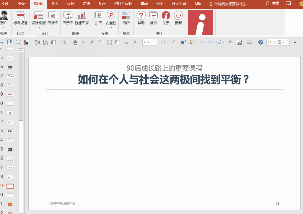Screen dimensions: 303x214
Task: Expand the 安全性 dropdown arrow
Action: (111, 27)
